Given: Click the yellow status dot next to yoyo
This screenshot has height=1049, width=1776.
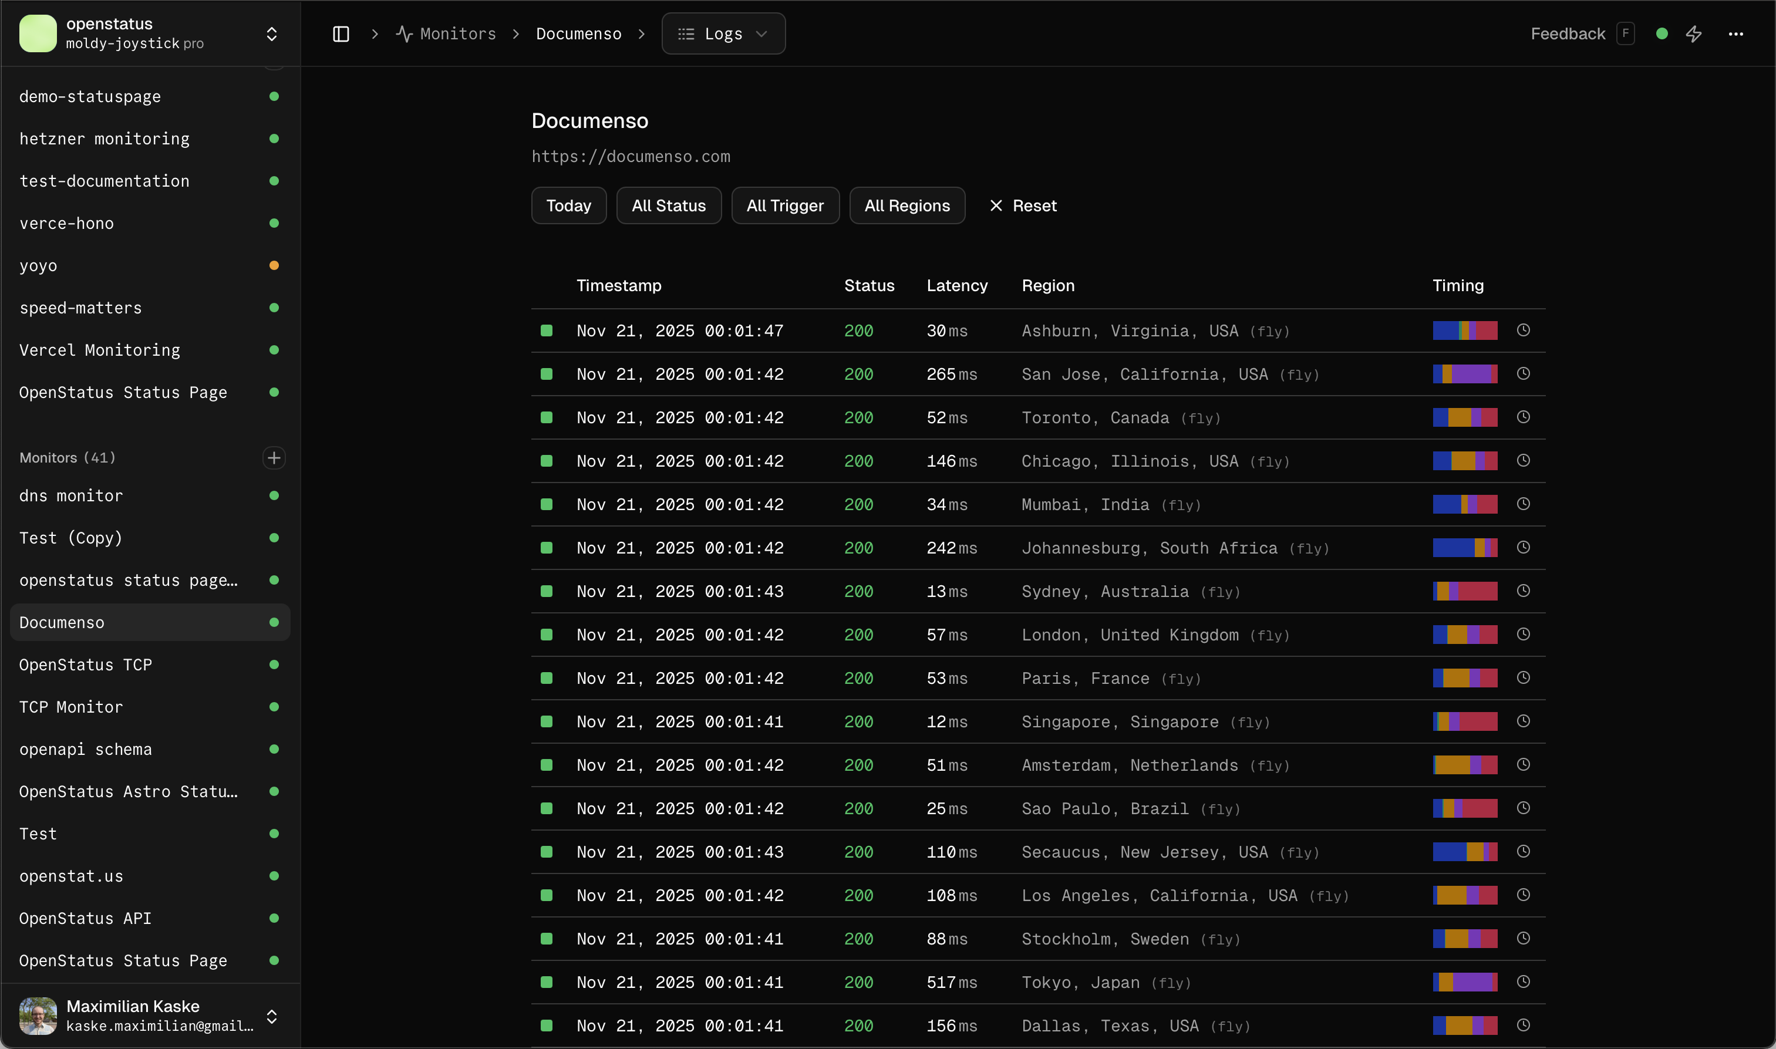Looking at the screenshot, I should (x=274, y=265).
